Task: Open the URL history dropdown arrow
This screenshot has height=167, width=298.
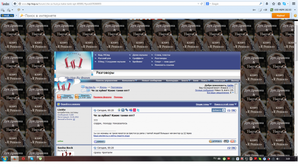Action: coord(198,4)
